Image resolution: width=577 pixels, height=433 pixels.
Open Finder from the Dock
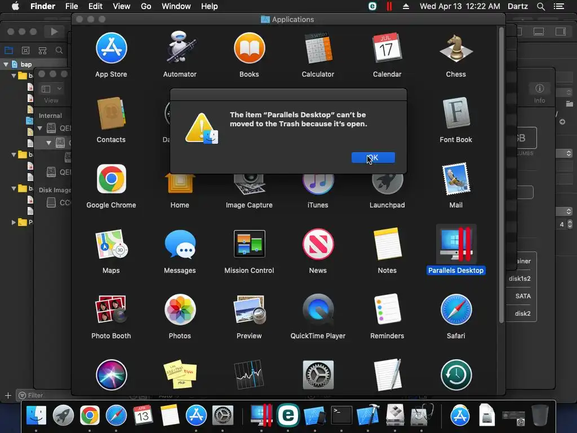click(36, 416)
